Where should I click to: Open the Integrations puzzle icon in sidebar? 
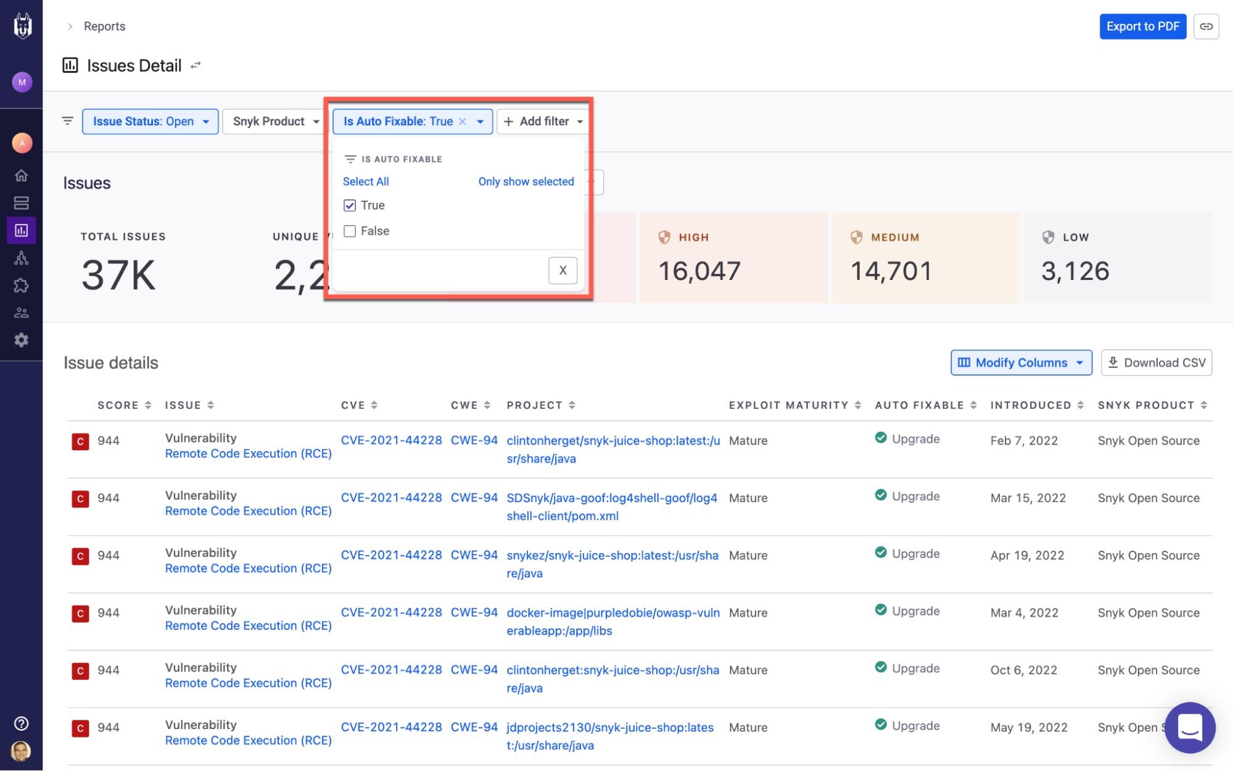point(22,286)
